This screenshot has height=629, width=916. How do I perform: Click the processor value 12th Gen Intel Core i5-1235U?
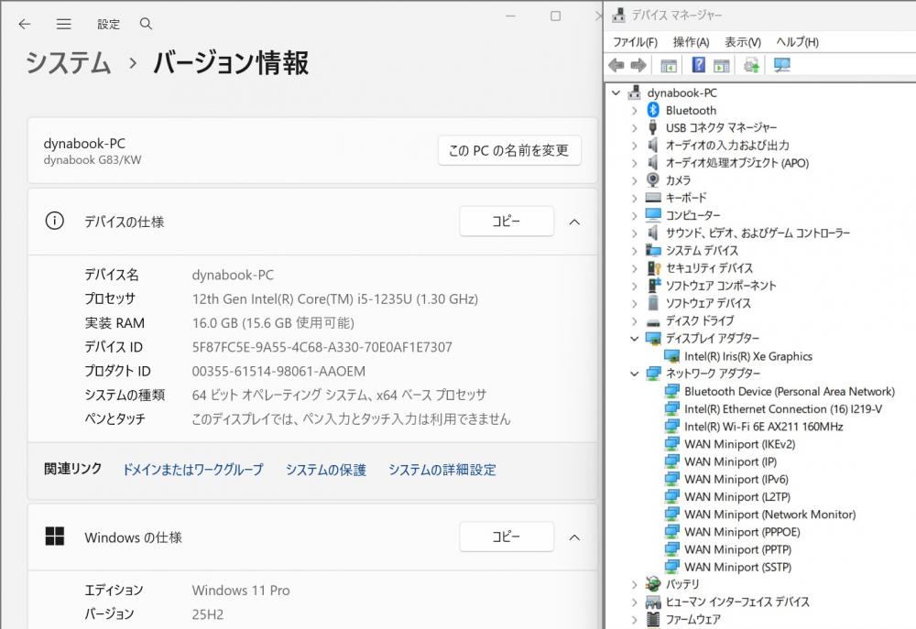pos(334,299)
